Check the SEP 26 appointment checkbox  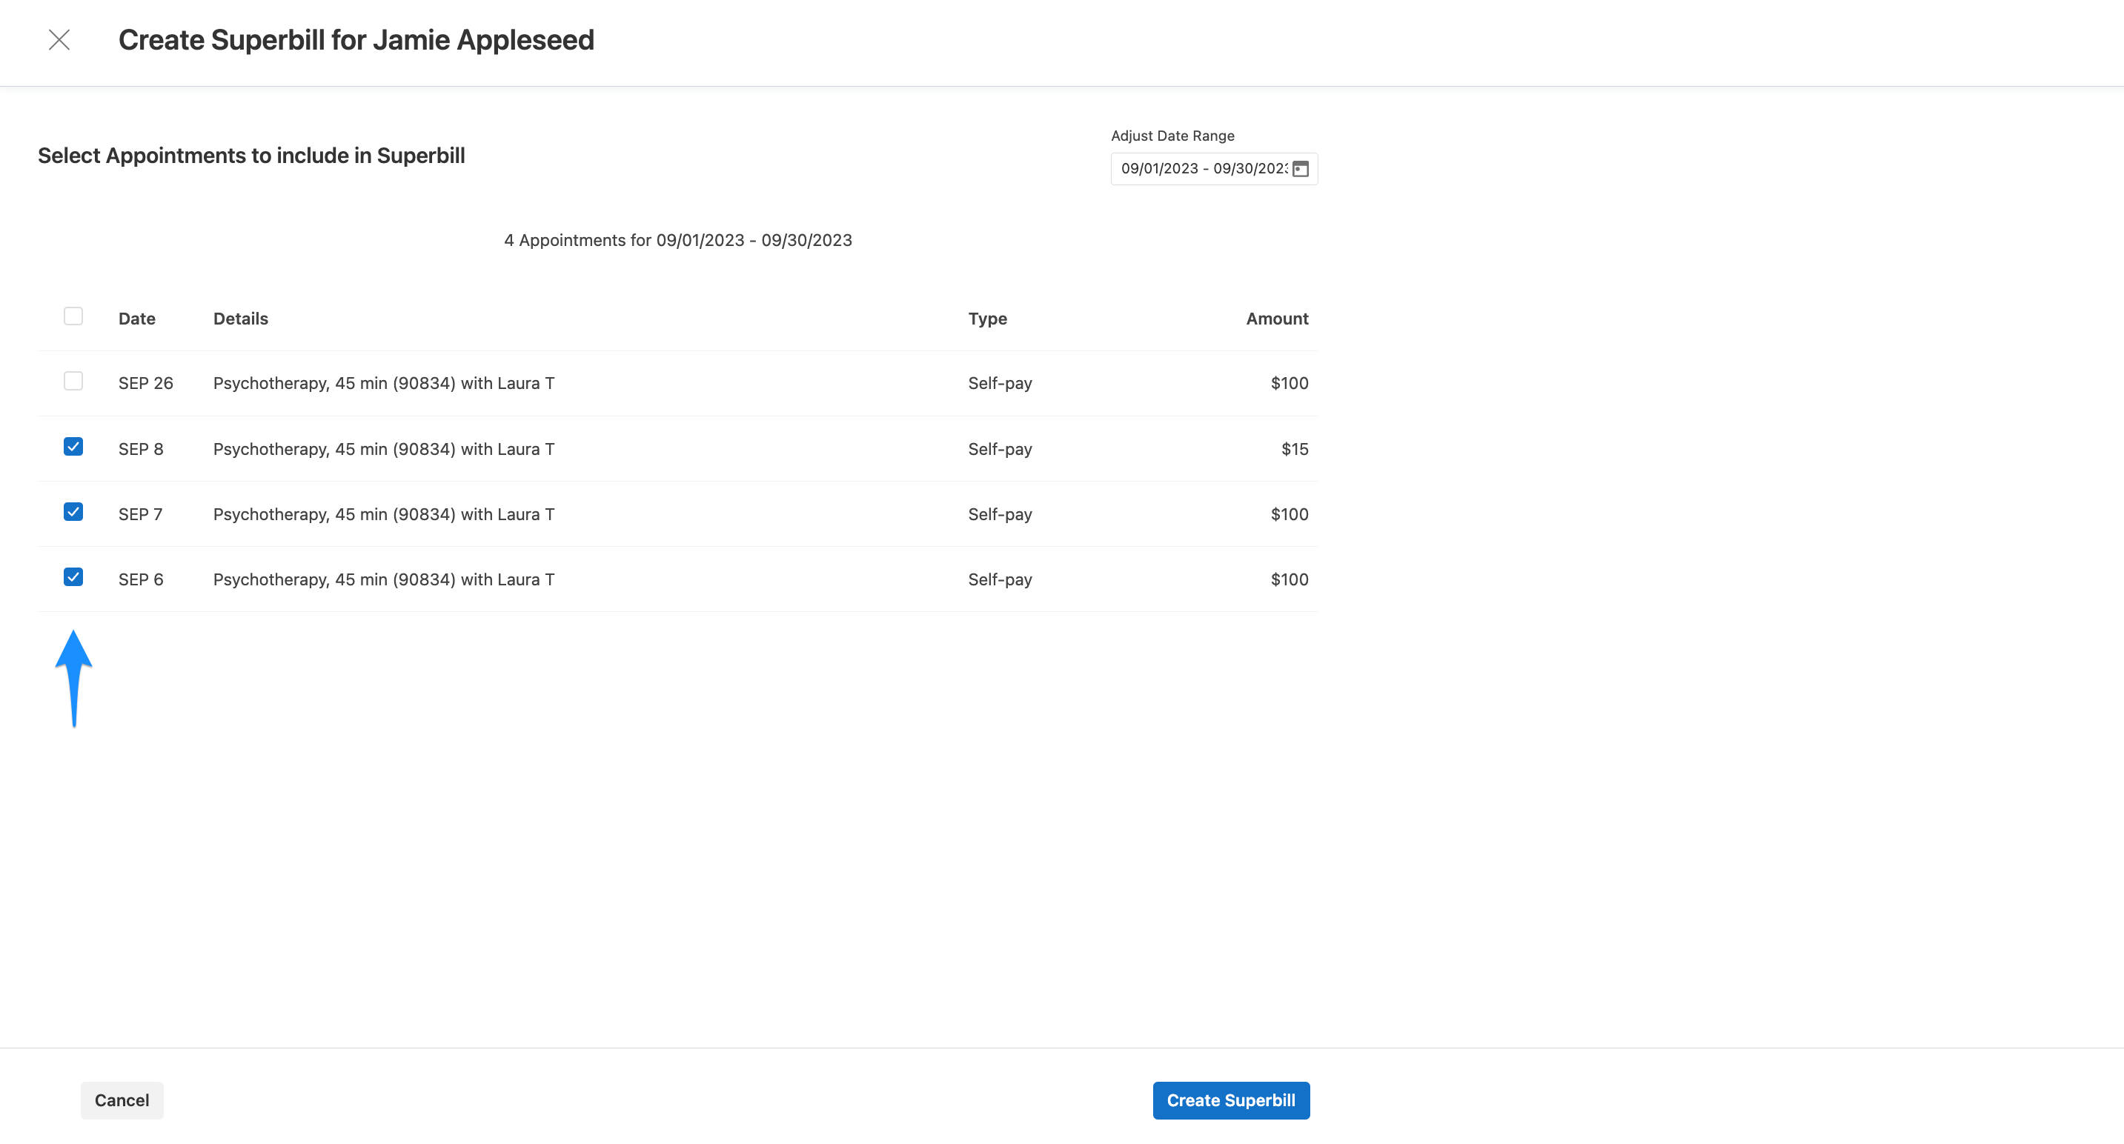pos(73,382)
